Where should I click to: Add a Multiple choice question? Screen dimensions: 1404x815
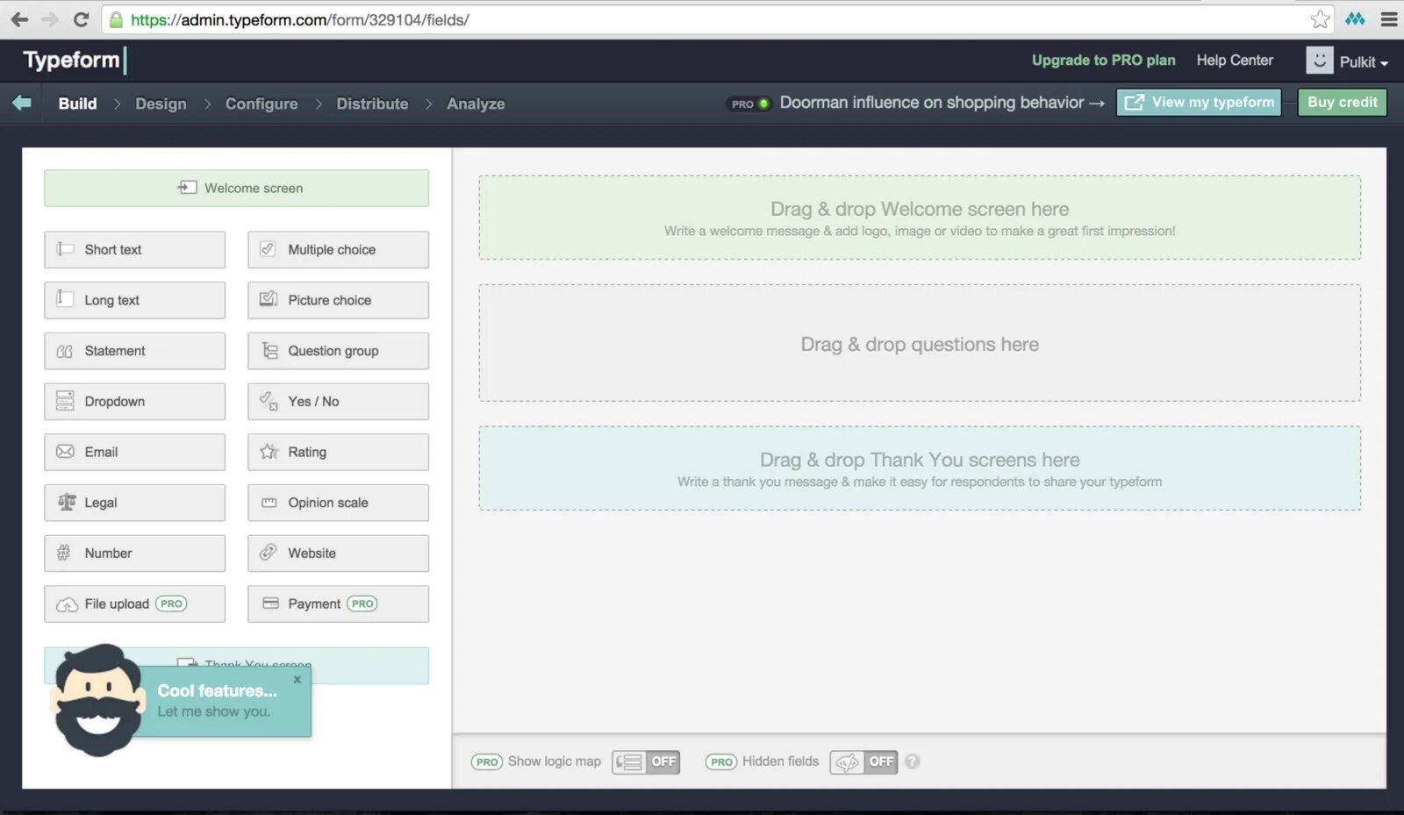pos(338,250)
